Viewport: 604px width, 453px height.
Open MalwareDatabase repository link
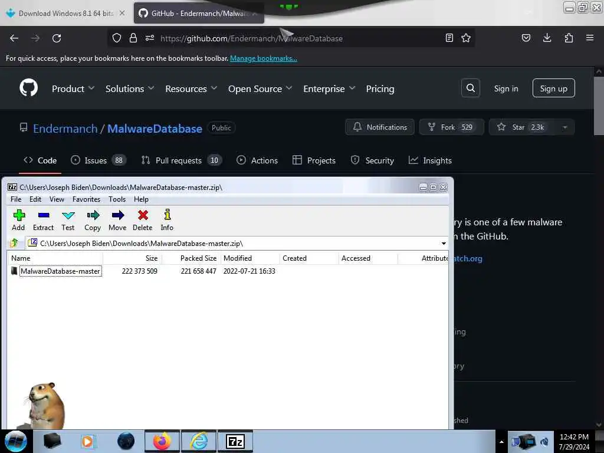pyautogui.click(x=155, y=129)
